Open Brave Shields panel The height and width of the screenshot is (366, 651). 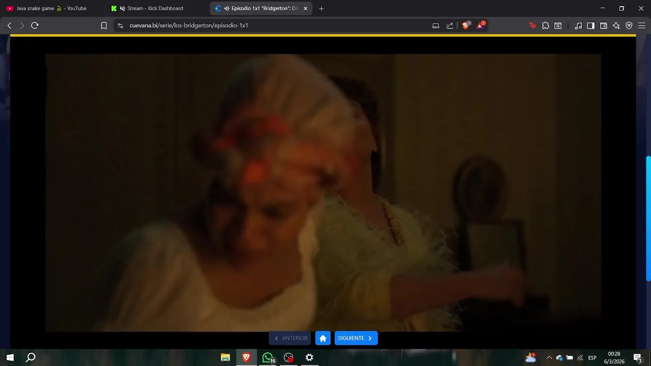[x=466, y=25]
